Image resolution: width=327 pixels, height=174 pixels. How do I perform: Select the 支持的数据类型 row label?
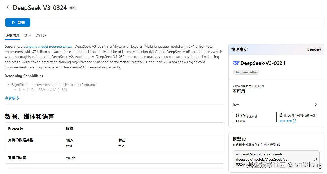point(21,140)
